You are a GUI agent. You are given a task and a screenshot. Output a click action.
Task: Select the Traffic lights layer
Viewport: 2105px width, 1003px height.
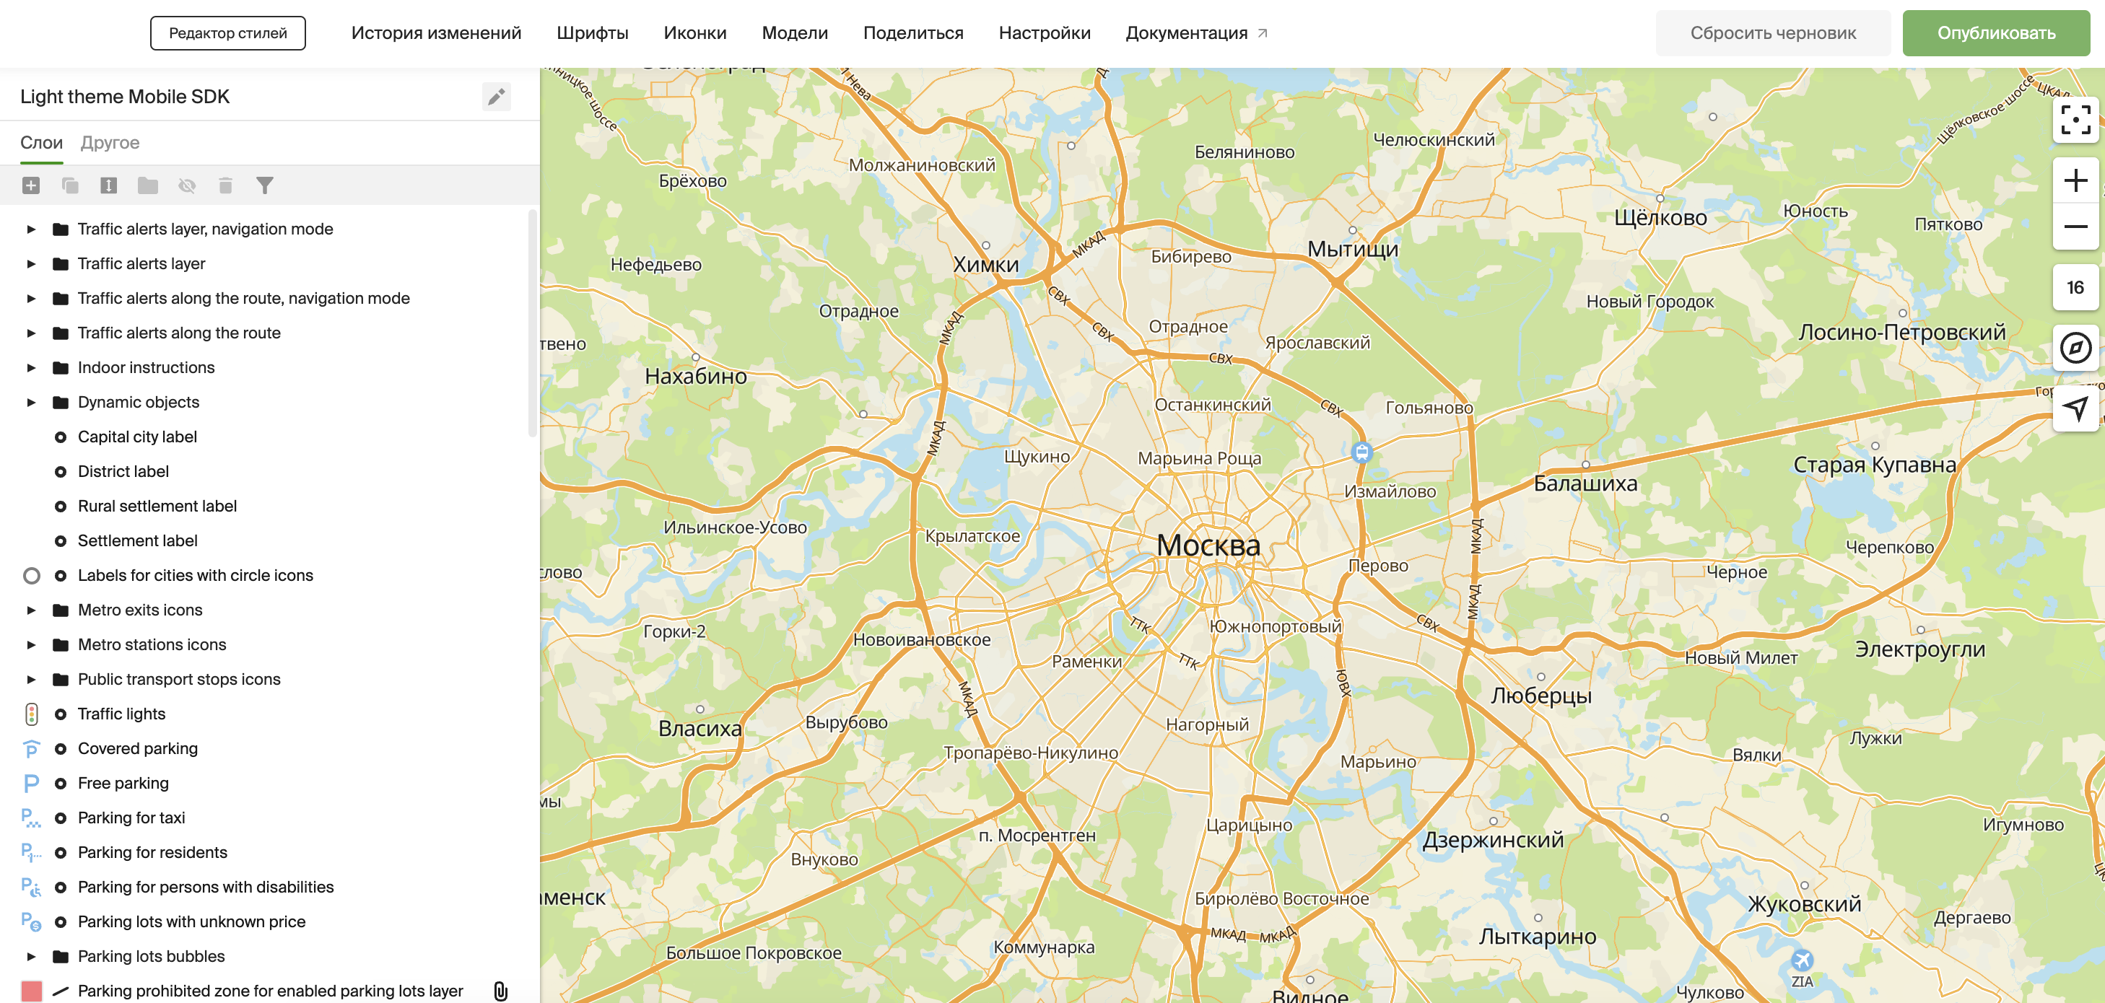click(x=122, y=714)
